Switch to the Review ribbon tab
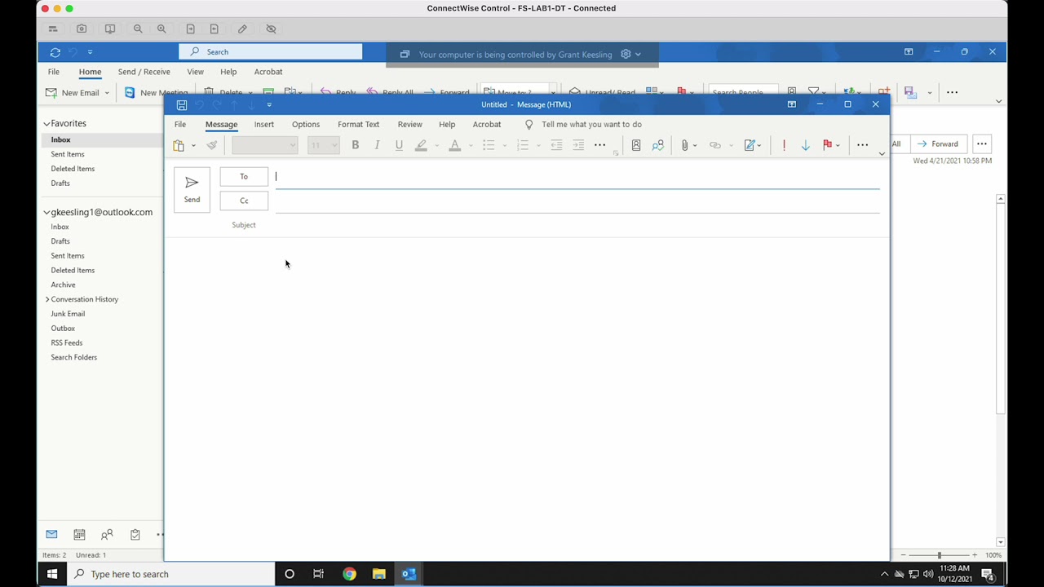Viewport: 1044px width, 587px height. point(410,125)
